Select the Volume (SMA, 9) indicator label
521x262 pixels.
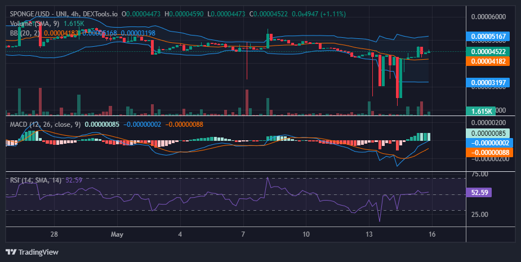point(35,24)
